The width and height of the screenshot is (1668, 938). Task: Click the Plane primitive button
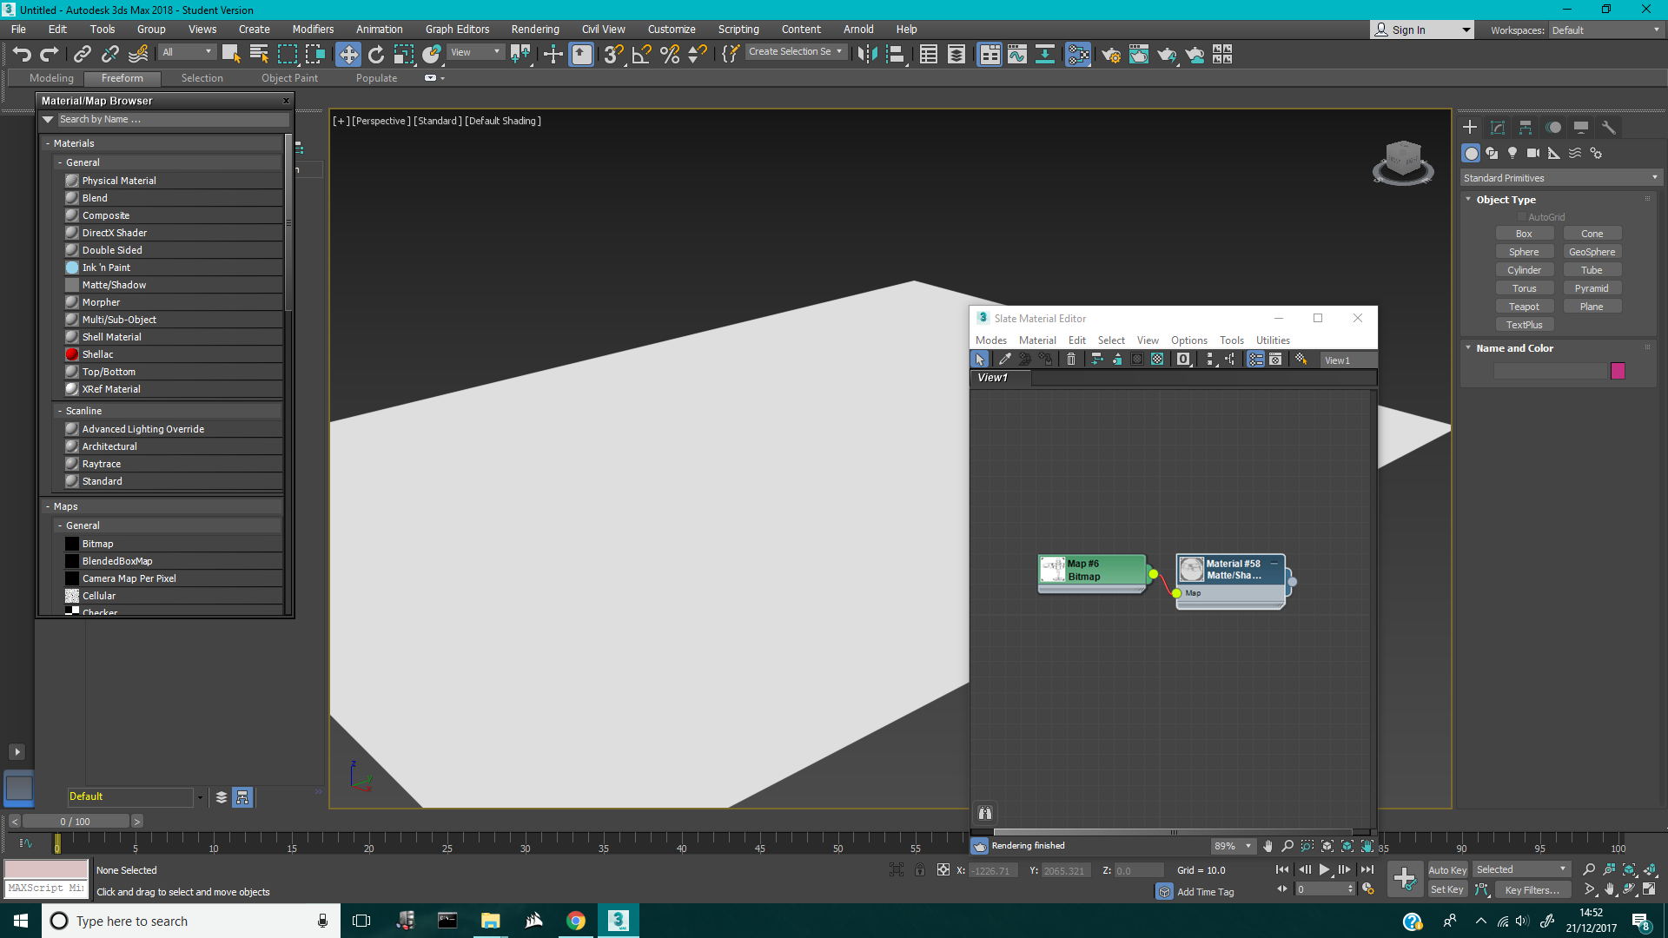pos(1592,306)
